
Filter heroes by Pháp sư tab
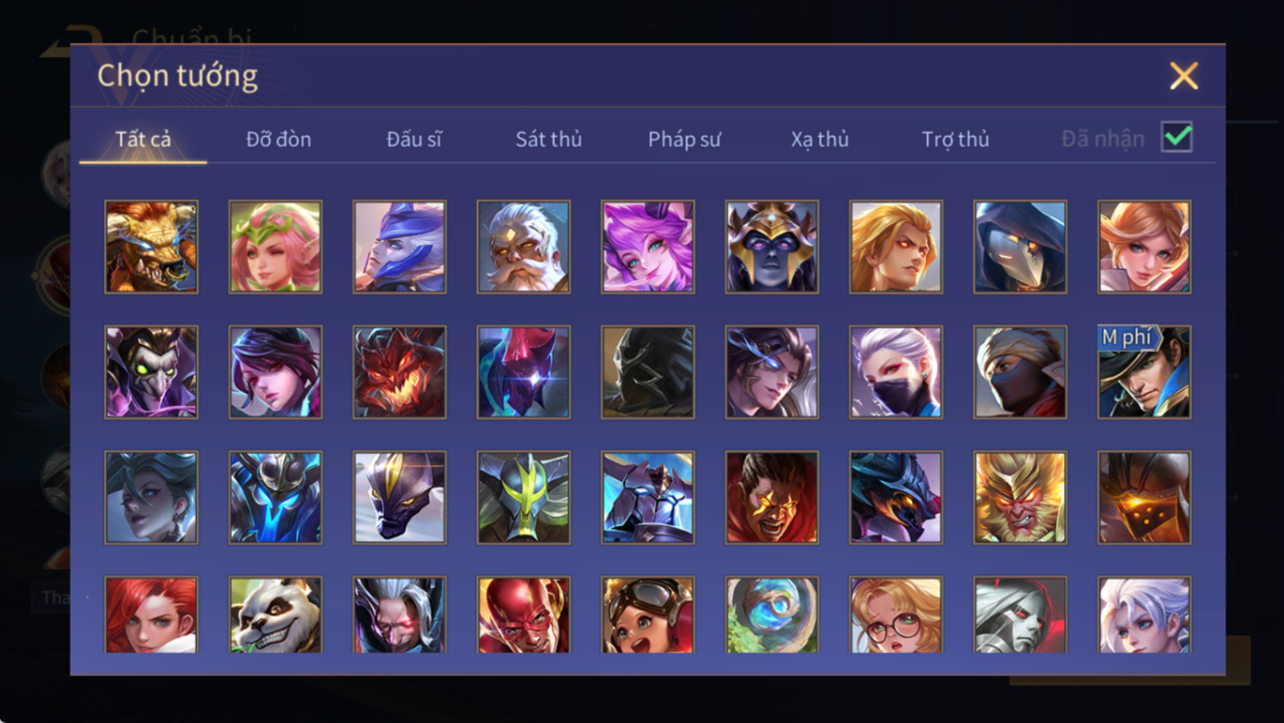click(x=684, y=139)
